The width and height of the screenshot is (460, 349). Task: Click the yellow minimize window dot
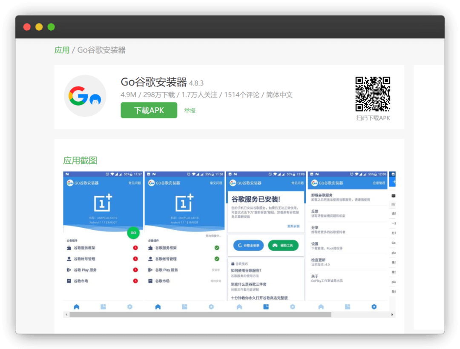pyautogui.click(x=39, y=27)
